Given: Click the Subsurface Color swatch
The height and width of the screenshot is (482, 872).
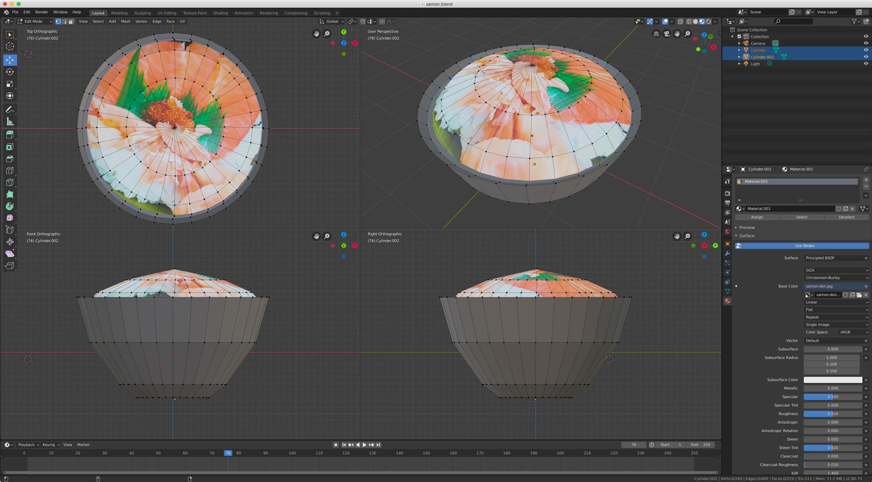Looking at the screenshot, I should (x=833, y=380).
